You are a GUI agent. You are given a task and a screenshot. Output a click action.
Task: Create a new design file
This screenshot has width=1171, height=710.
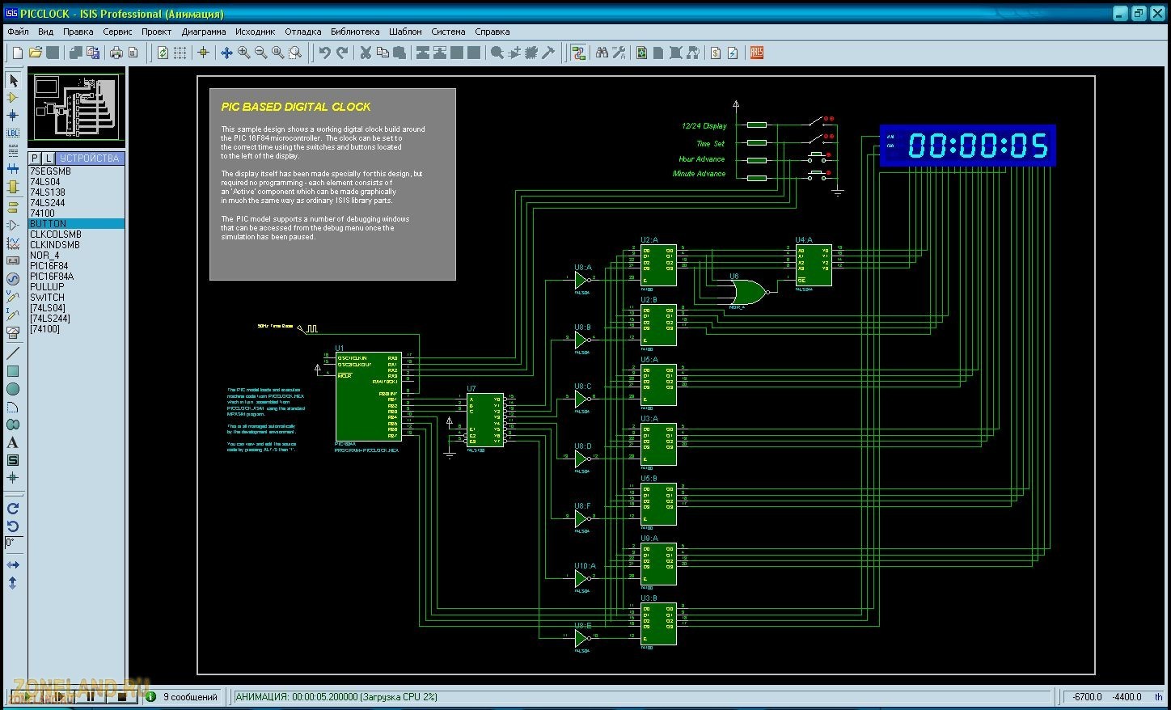pyautogui.click(x=18, y=53)
